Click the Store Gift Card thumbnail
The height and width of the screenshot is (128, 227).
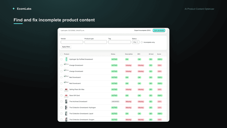[x=66, y=96]
